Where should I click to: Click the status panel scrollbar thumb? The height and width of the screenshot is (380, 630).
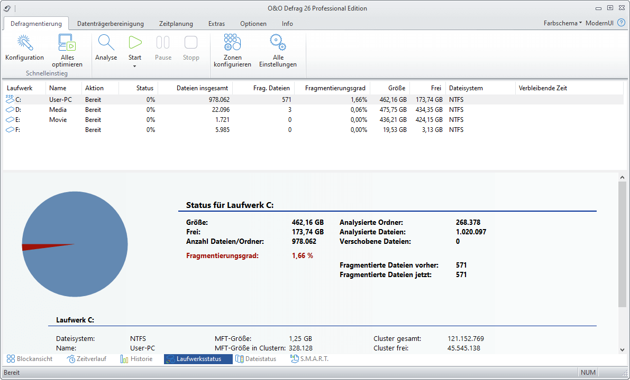(x=622, y=244)
